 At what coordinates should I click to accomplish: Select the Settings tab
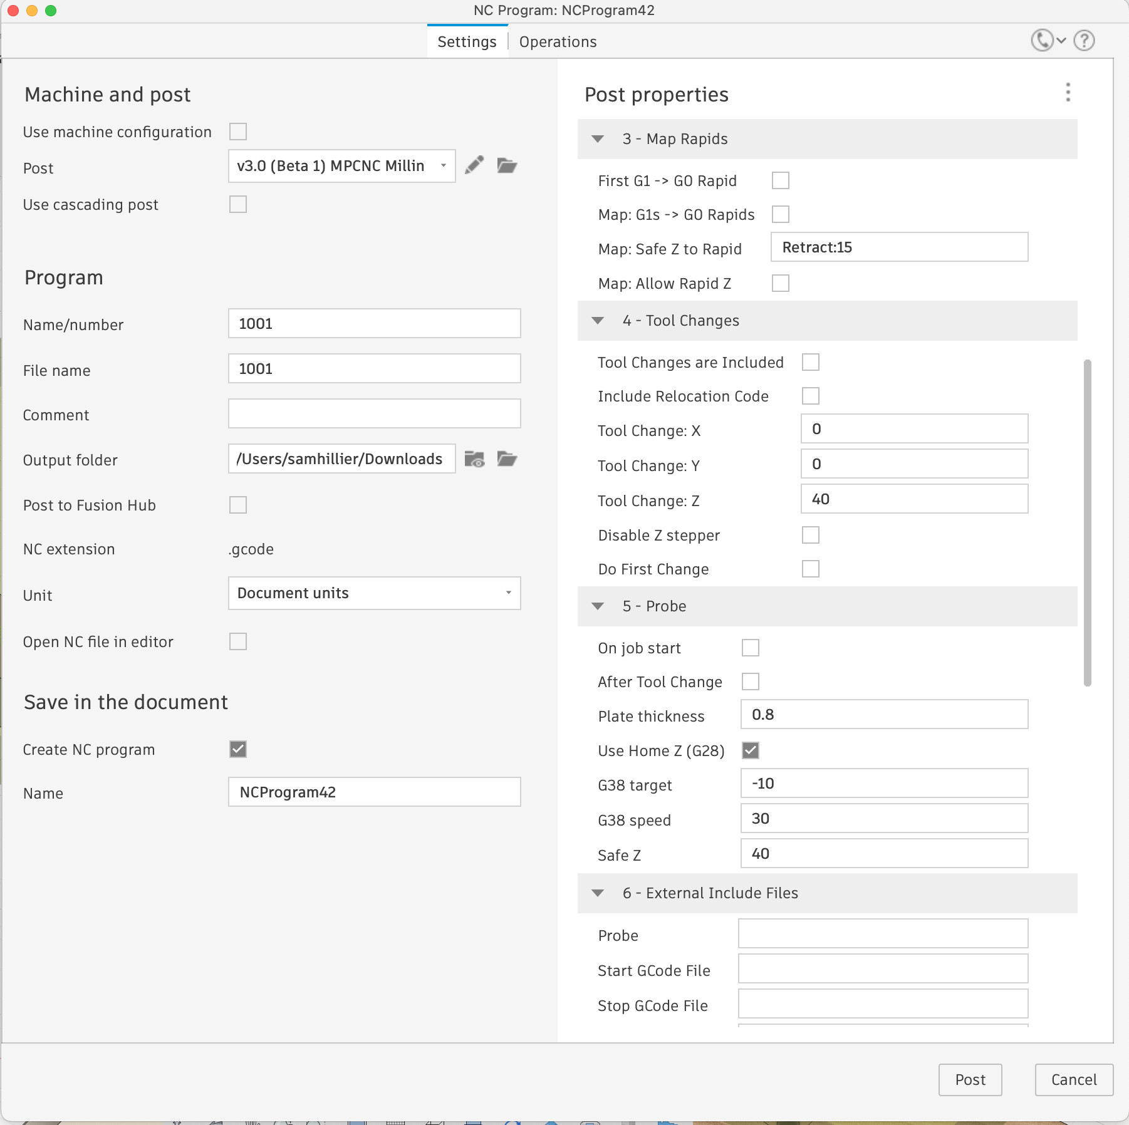[x=467, y=42]
